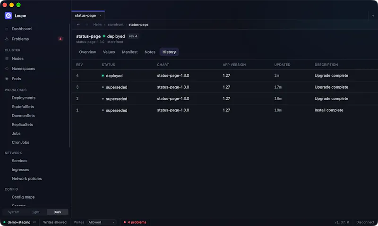The image size is (378, 226).
Task: Click the Helm breadcrumb link
Action: tap(97, 25)
